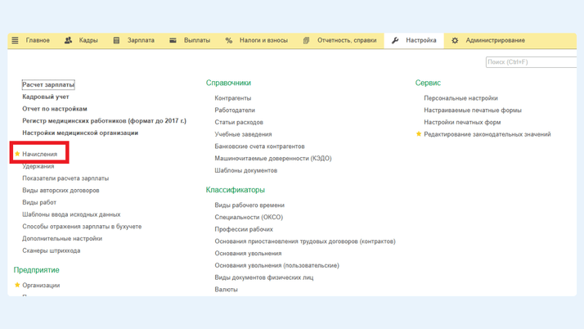The image size is (584, 329).
Task: Open the Контрагенты reference list
Action: 233,98
